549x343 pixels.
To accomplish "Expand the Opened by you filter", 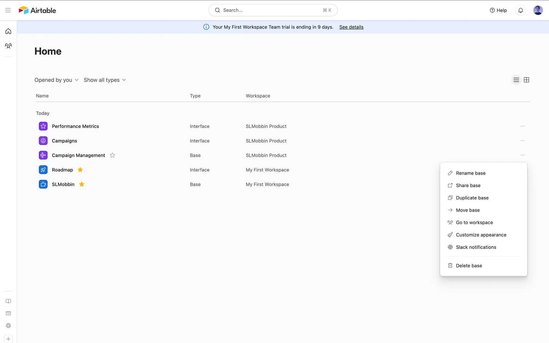I will coord(56,80).
